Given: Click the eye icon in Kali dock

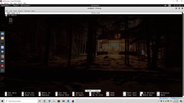Looking at the screenshot, I should point(2,61).
